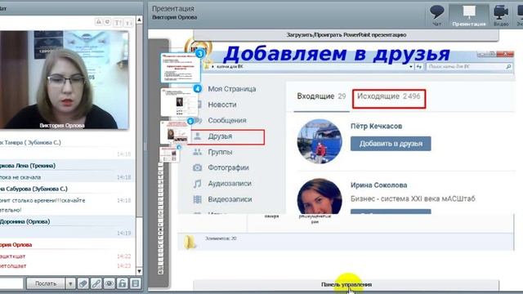Decrease chat font size with T-down icon
523x294 pixels.
pyautogui.click(x=128, y=23)
